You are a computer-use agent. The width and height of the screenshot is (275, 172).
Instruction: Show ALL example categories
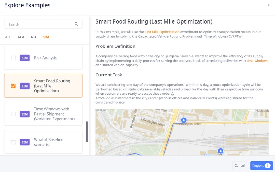[x=8, y=37]
